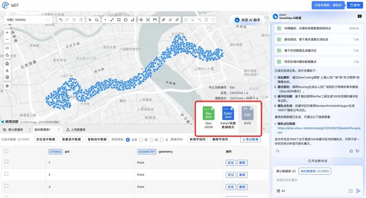The width and height of the screenshot is (366, 198).
Task: Click the 查看选中数据 button
Action: 72,139
